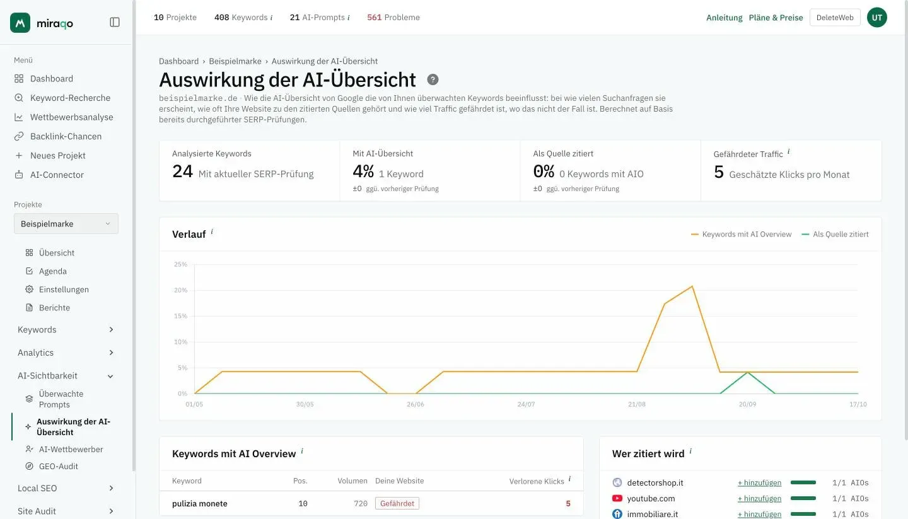Click the info icon next to Verlauf

click(x=212, y=232)
